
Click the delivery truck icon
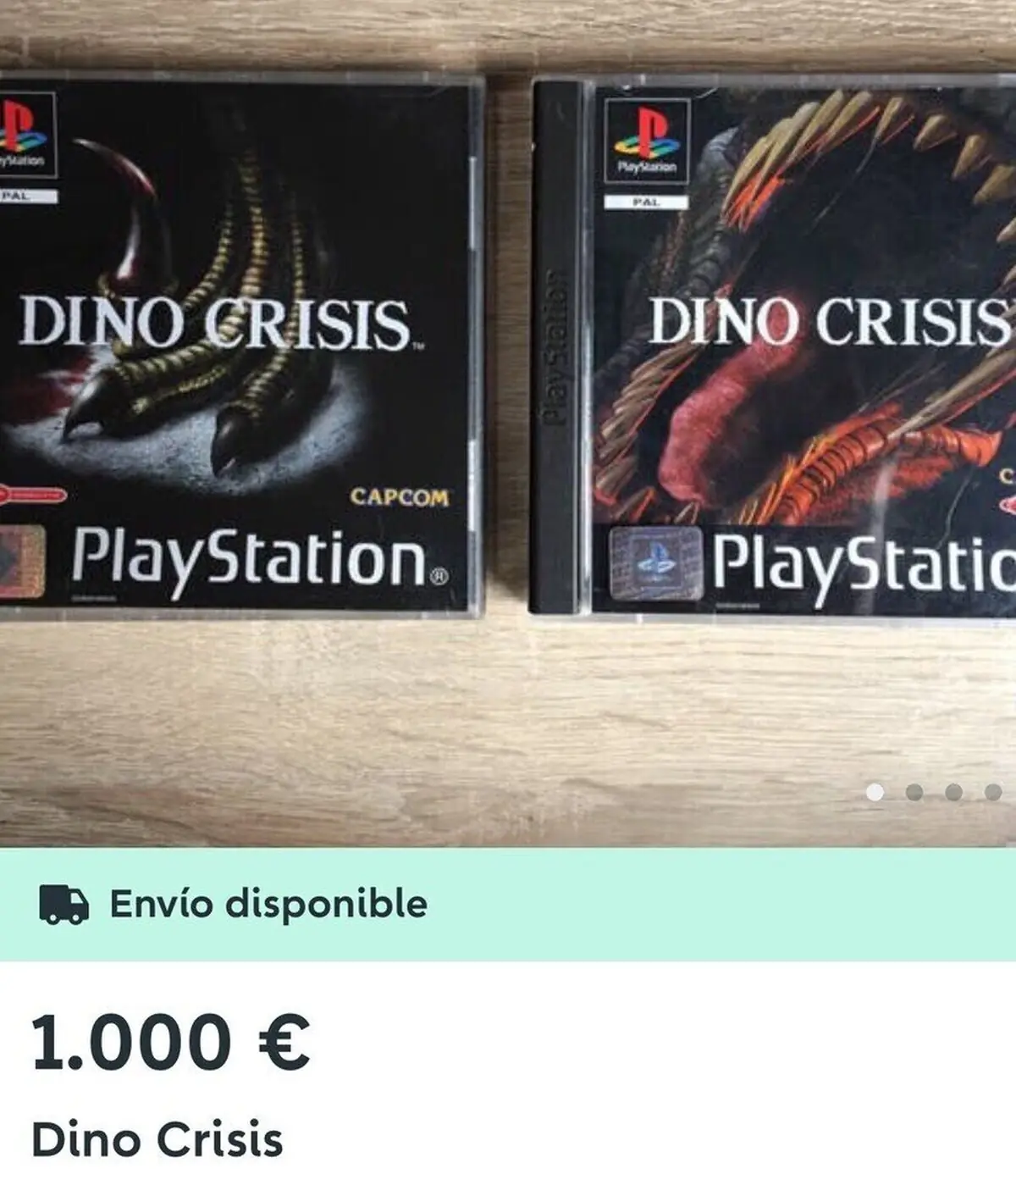tap(63, 905)
